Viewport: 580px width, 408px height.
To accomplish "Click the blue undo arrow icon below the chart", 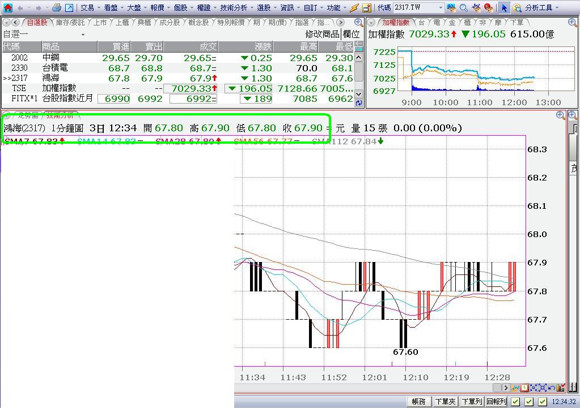I will 552,388.
